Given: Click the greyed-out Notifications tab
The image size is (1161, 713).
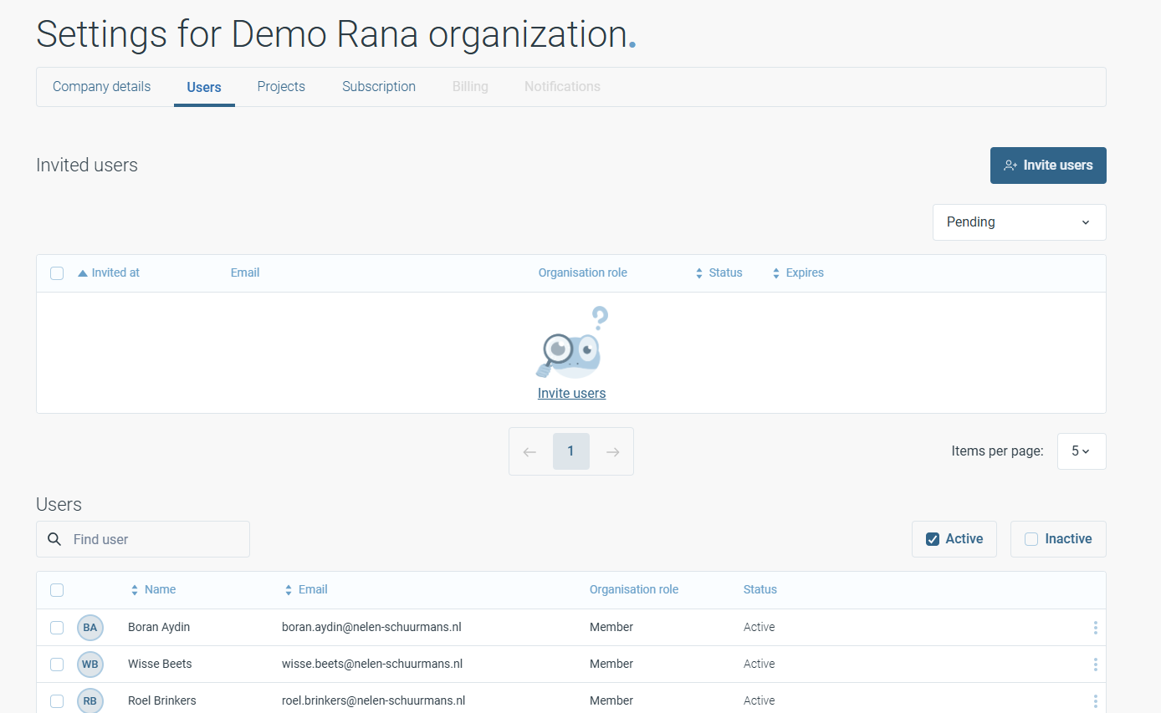Looking at the screenshot, I should pyautogui.click(x=562, y=87).
